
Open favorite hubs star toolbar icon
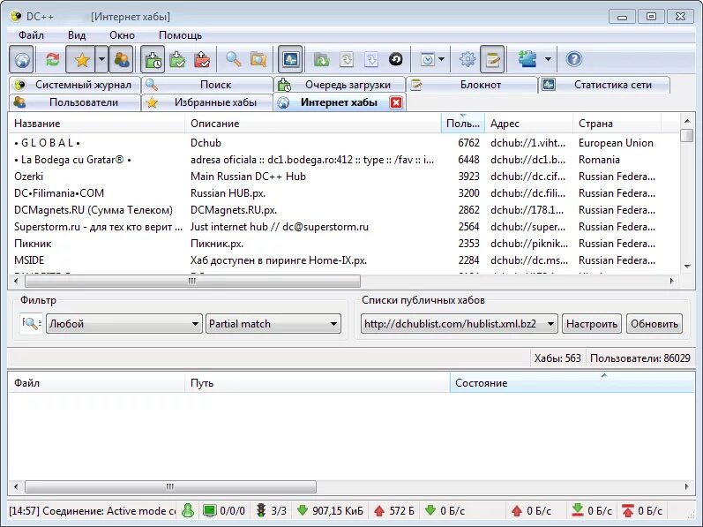(x=81, y=59)
